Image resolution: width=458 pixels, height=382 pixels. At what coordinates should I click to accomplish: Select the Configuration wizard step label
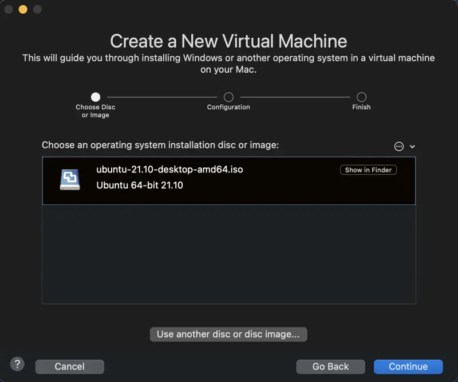pos(228,107)
